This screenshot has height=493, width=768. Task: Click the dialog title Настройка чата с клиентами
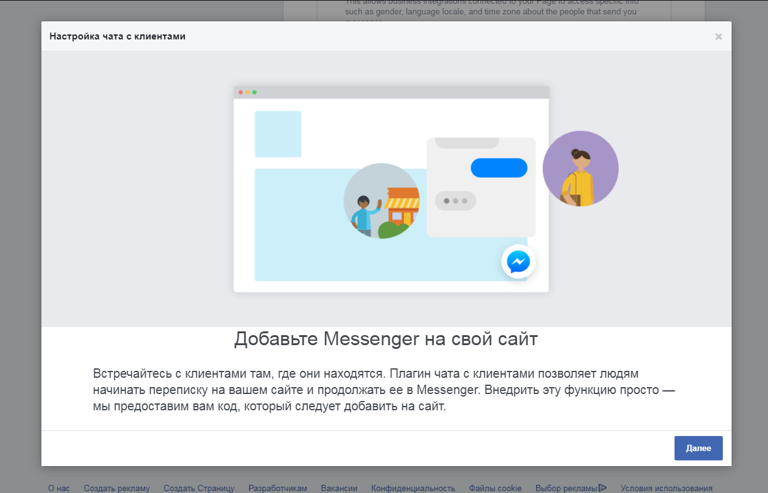(x=117, y=36)
